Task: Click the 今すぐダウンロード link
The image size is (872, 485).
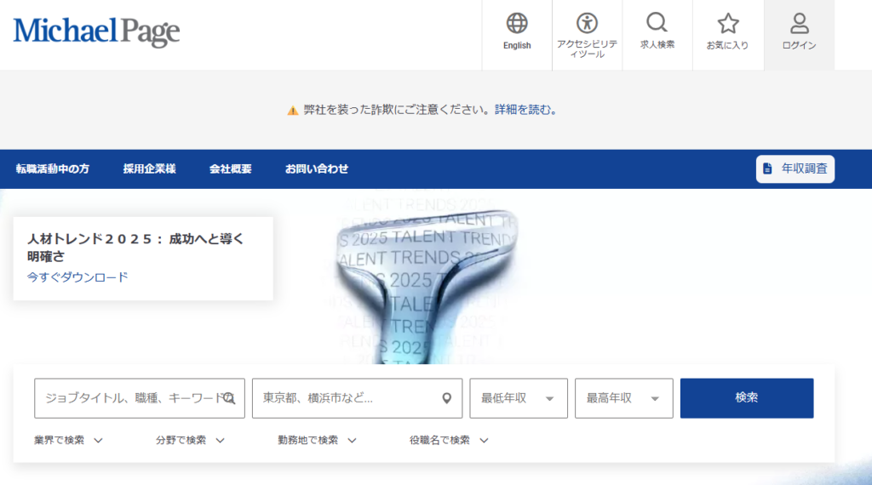Action: (77, 277)
